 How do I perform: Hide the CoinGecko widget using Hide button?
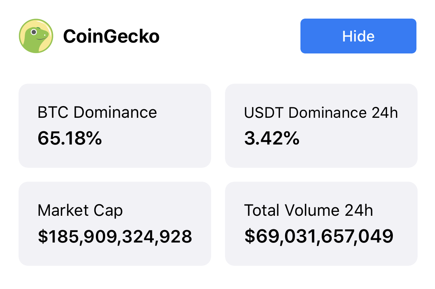[358, 36]
